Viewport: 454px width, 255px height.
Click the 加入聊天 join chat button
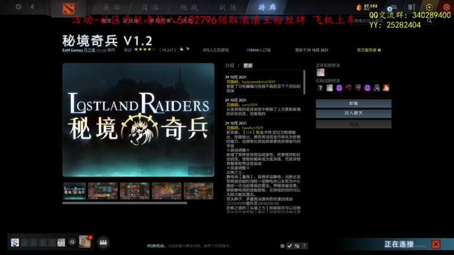point(354,113)
